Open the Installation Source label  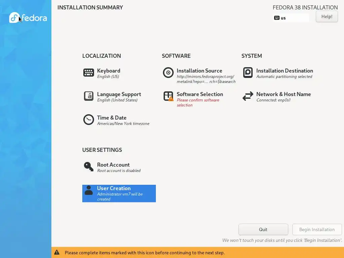[x=200, y=71]
